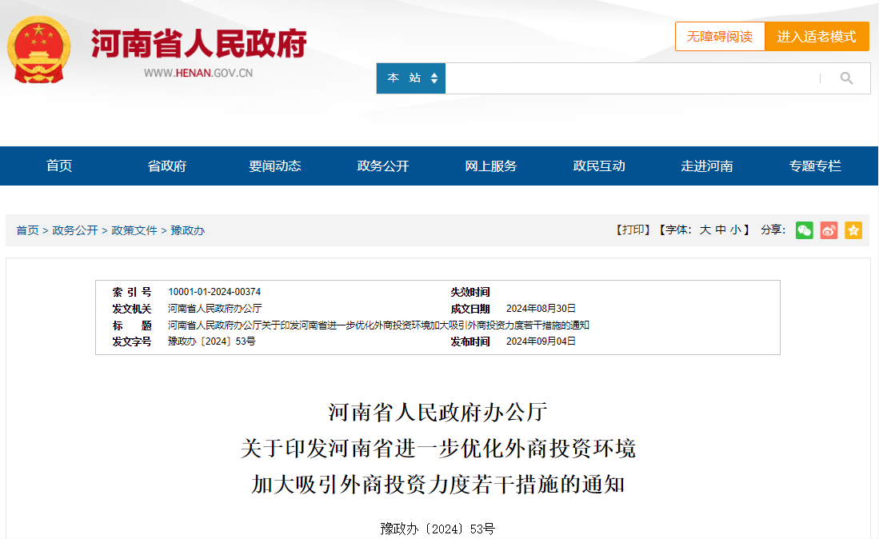Select 要闻动态 from navigation bar

click(275, 166)
